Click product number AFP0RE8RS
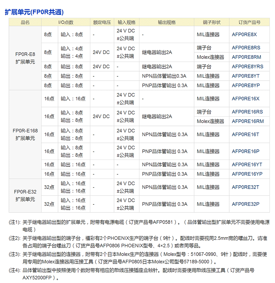Viewport: 275px width, 283px height. [x=246, y=48]
